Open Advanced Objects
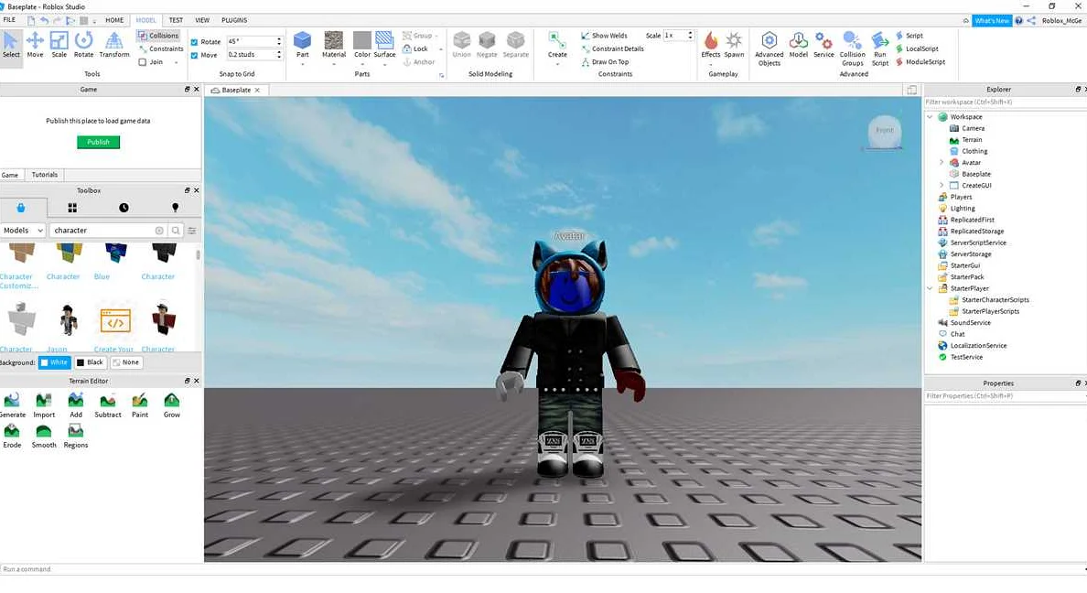 click(x=769, y=49)
